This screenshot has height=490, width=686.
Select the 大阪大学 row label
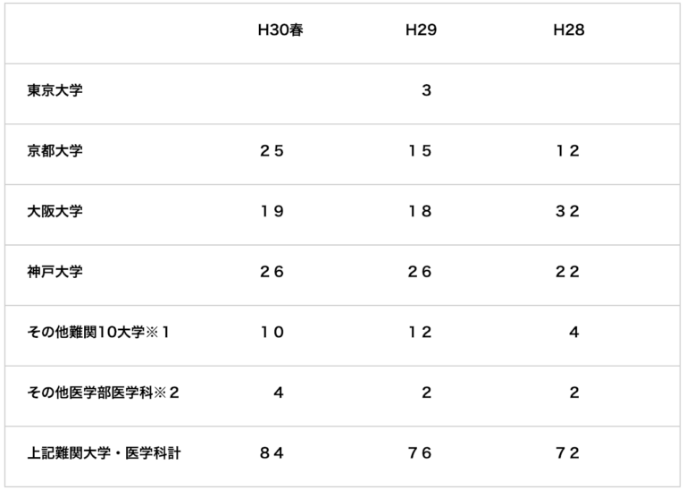(x=54, y=211)
